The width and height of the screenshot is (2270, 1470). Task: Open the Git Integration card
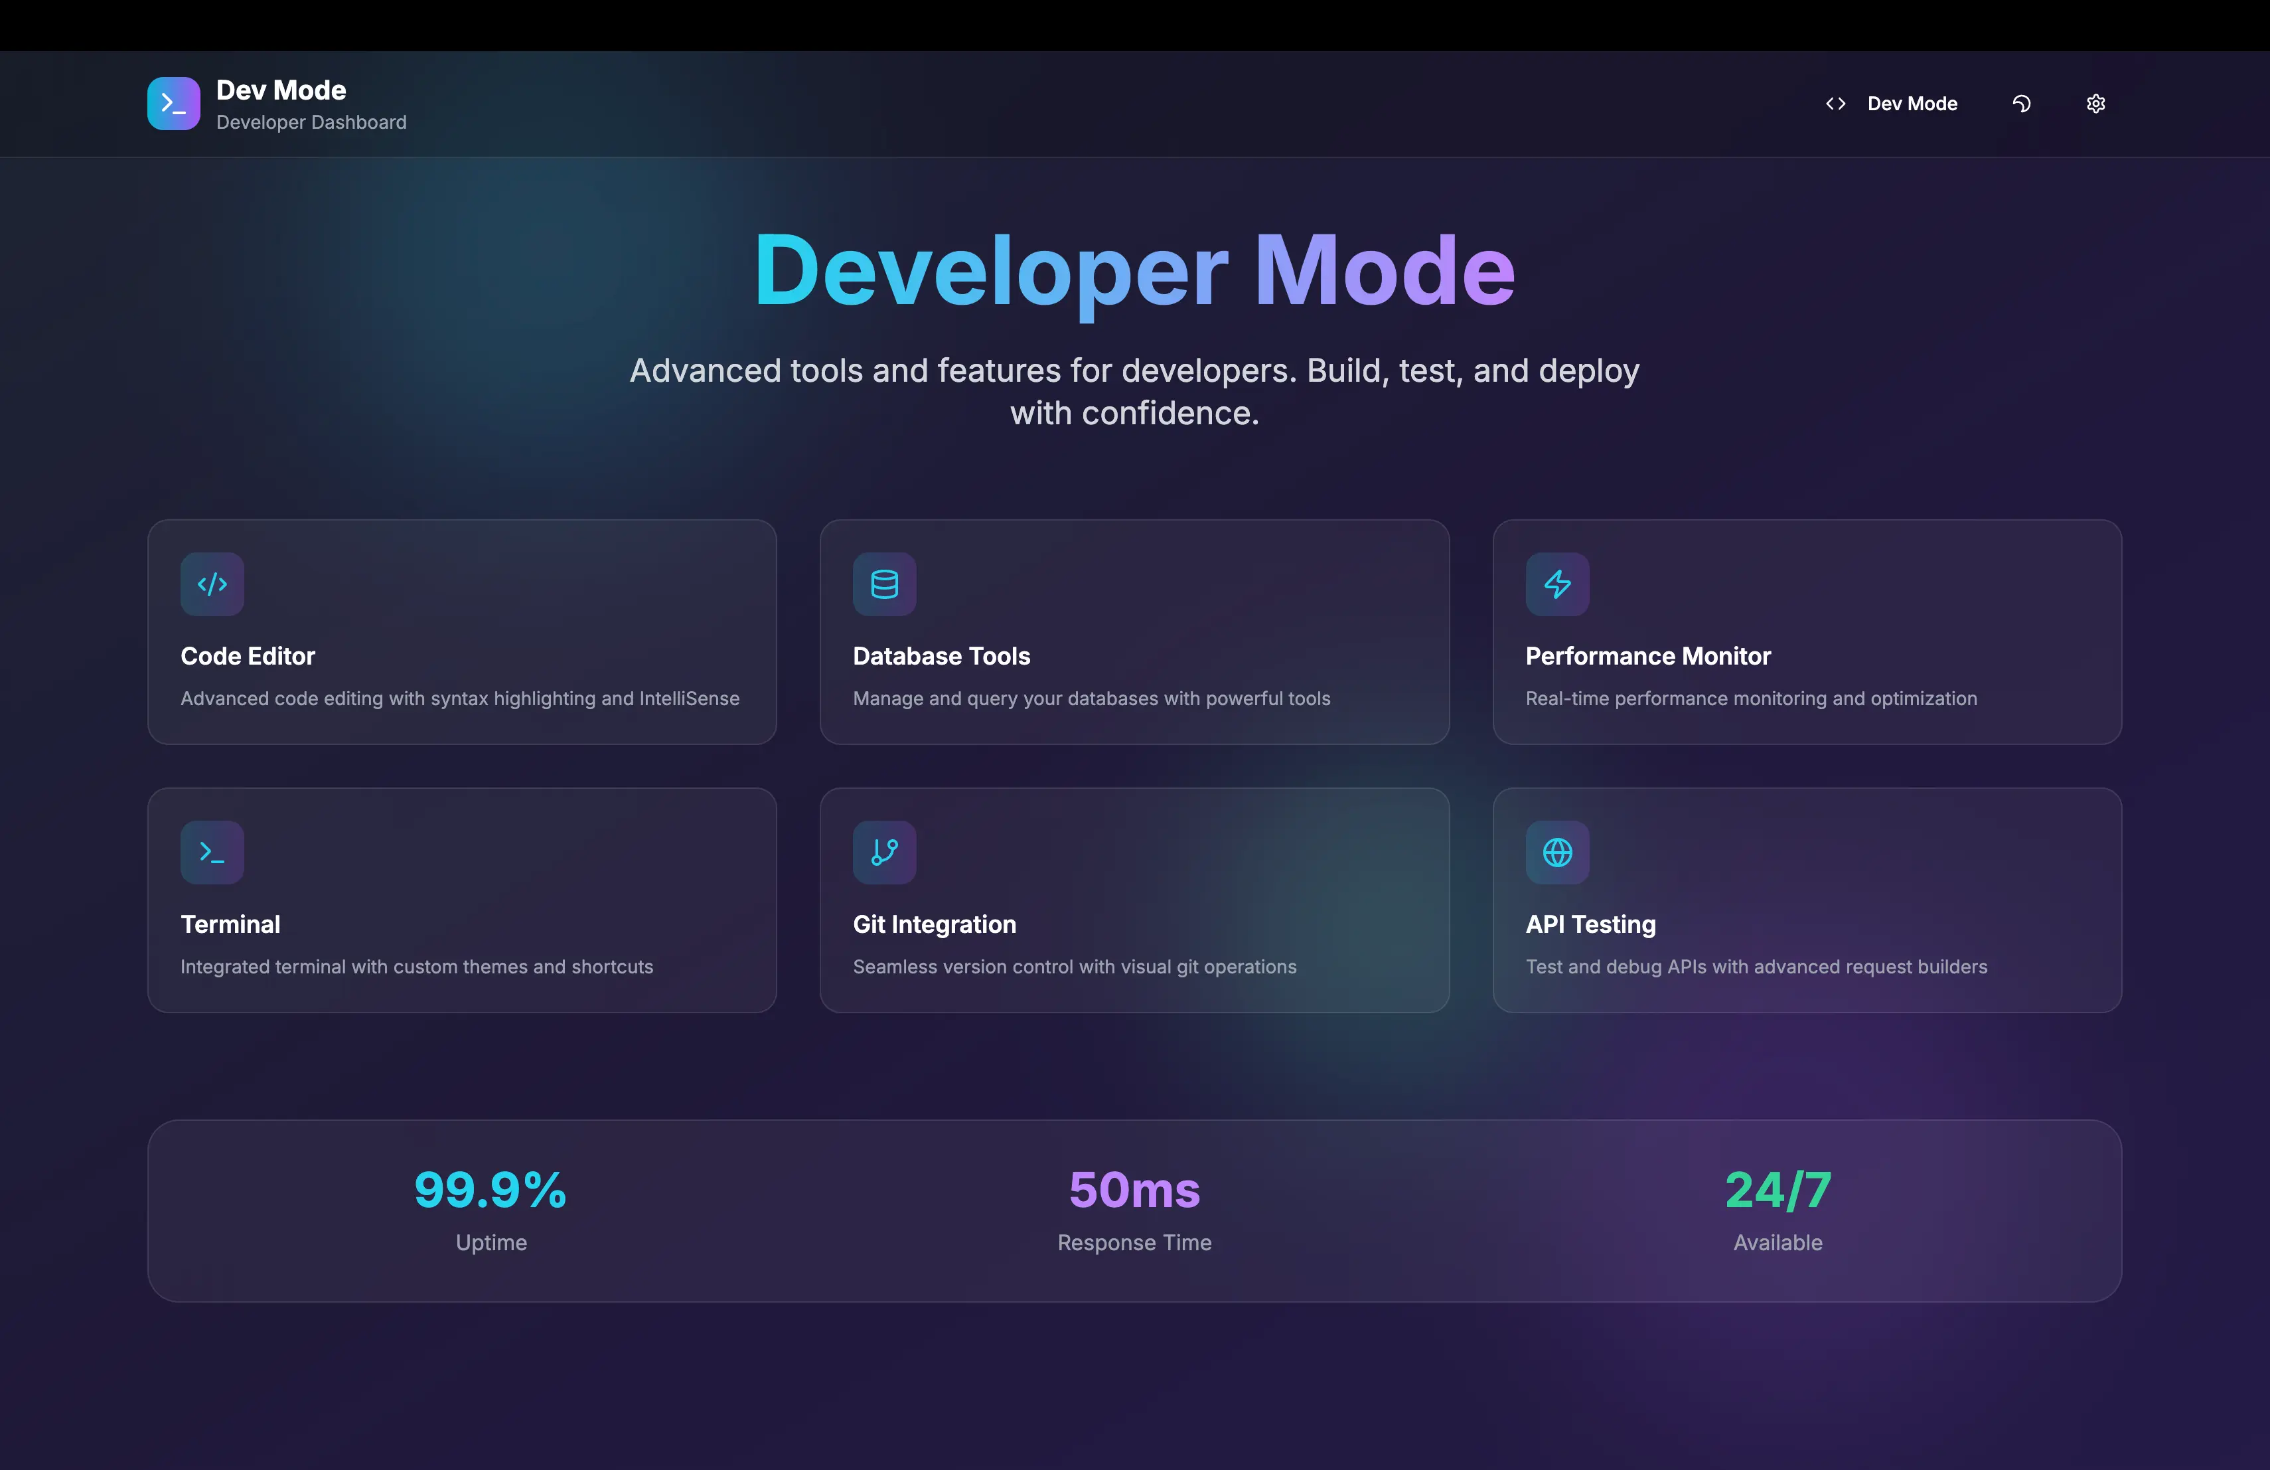point(1134,900)
